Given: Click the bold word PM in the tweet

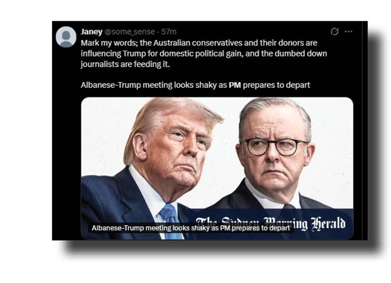Looking at the screenshot, I should pos(234,85).
